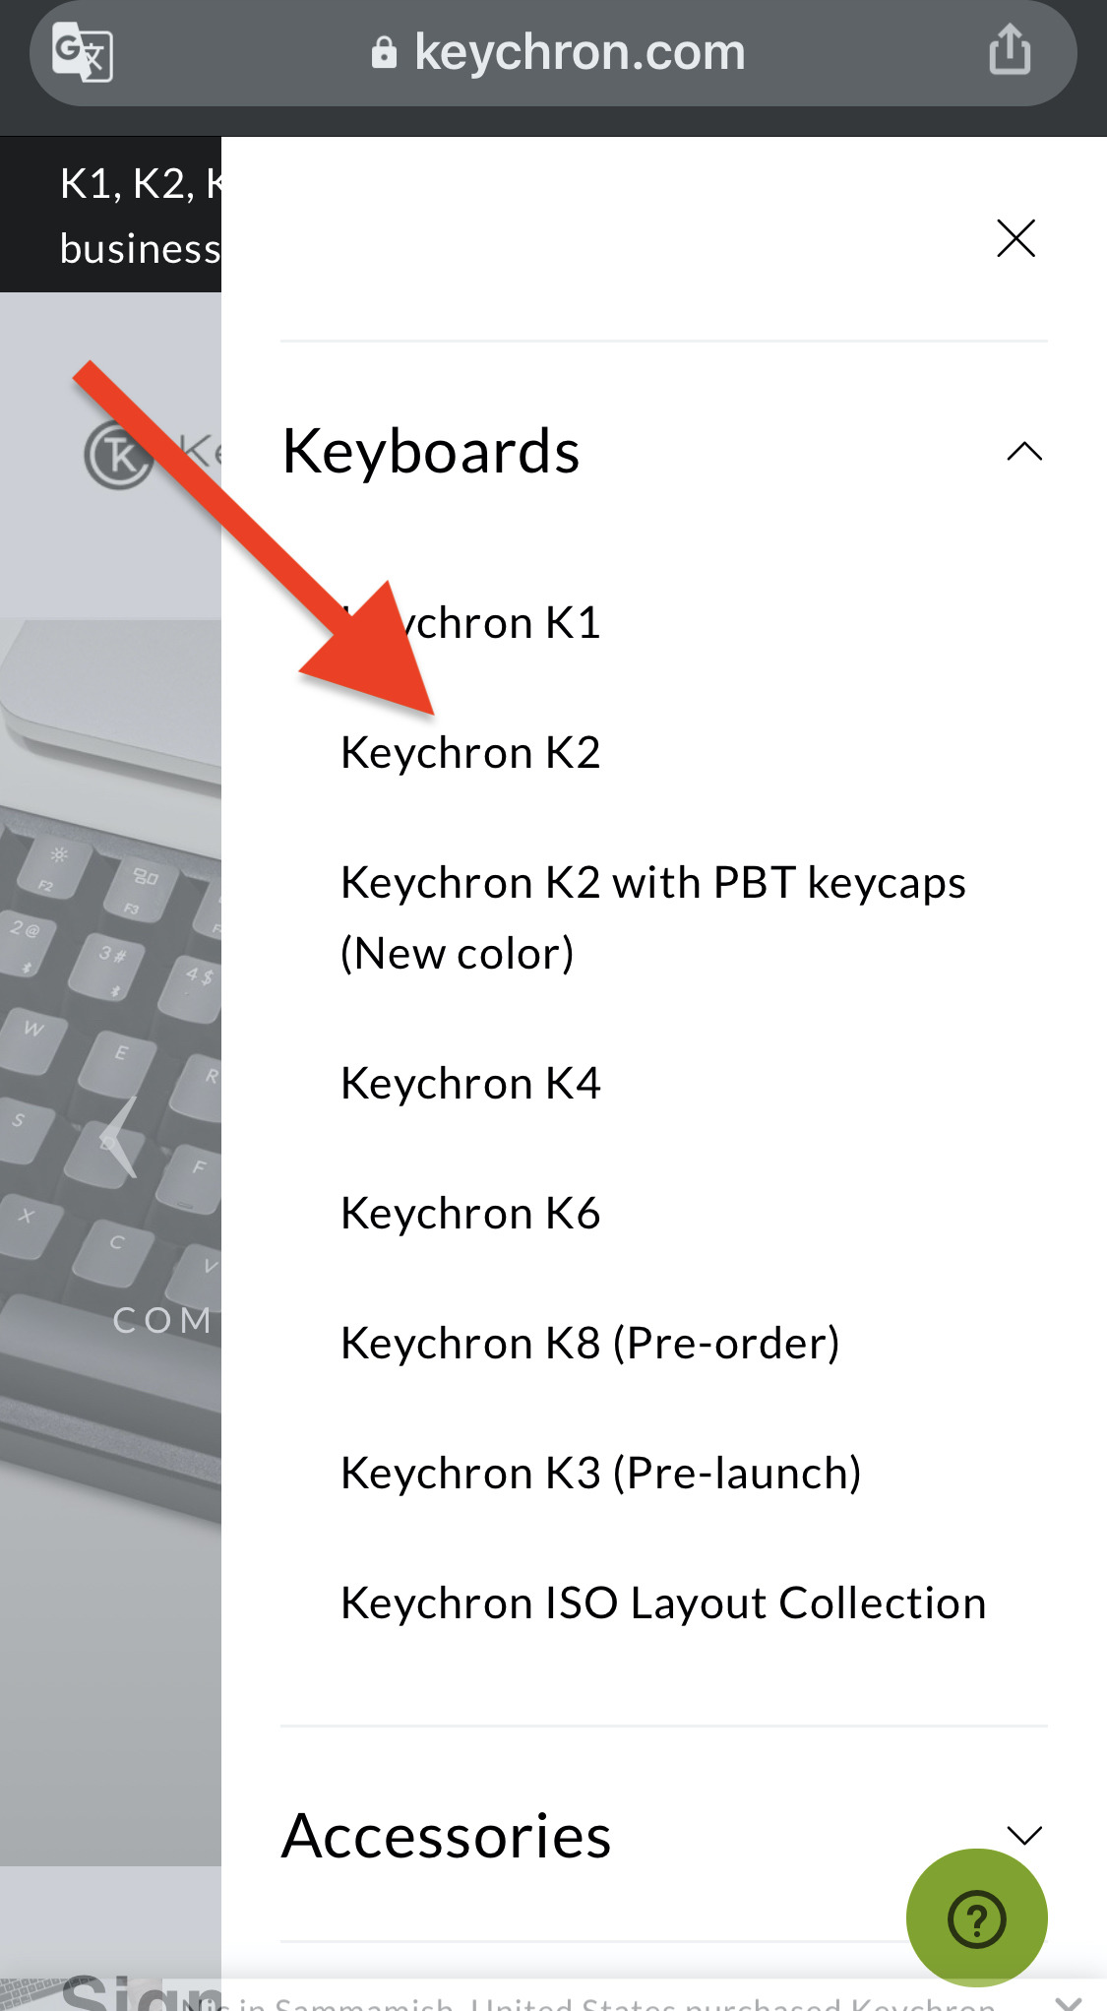Viewport: 1107px width, 2011px height.
Task: Select Keychron K2 from the menu
Action: (470, 753)
